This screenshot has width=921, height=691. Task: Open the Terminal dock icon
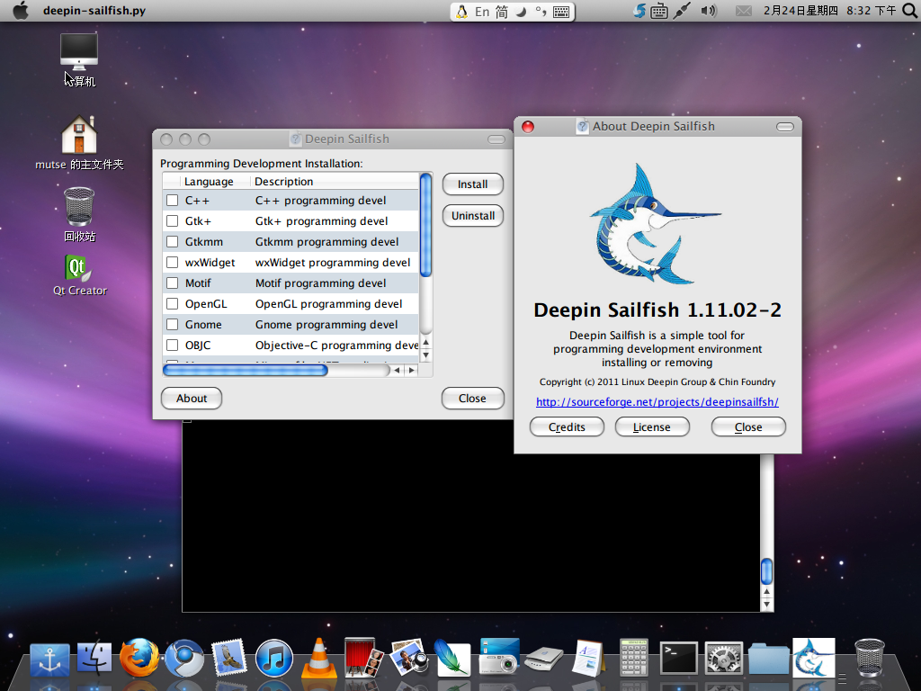point(679,658)
